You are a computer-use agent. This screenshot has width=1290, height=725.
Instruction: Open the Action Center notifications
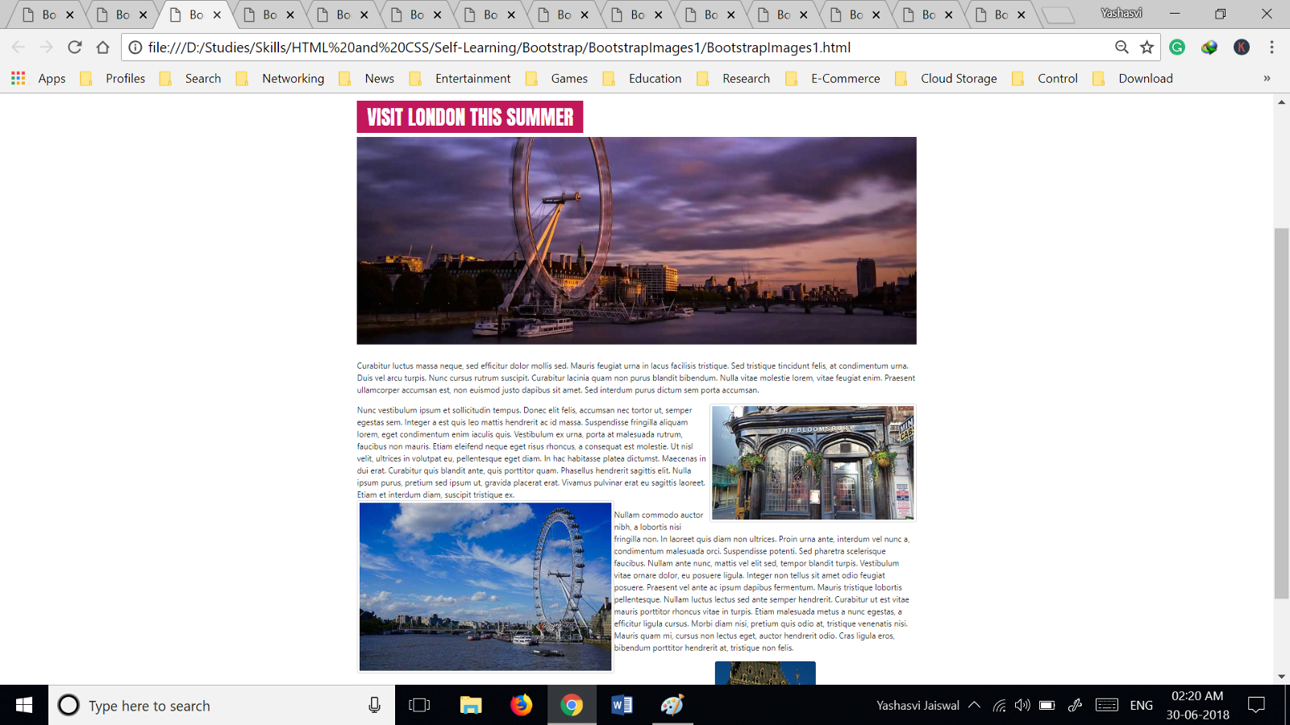1256,706
